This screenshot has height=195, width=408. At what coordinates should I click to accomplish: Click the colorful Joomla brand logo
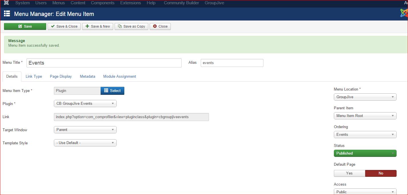tap(404, 13)
